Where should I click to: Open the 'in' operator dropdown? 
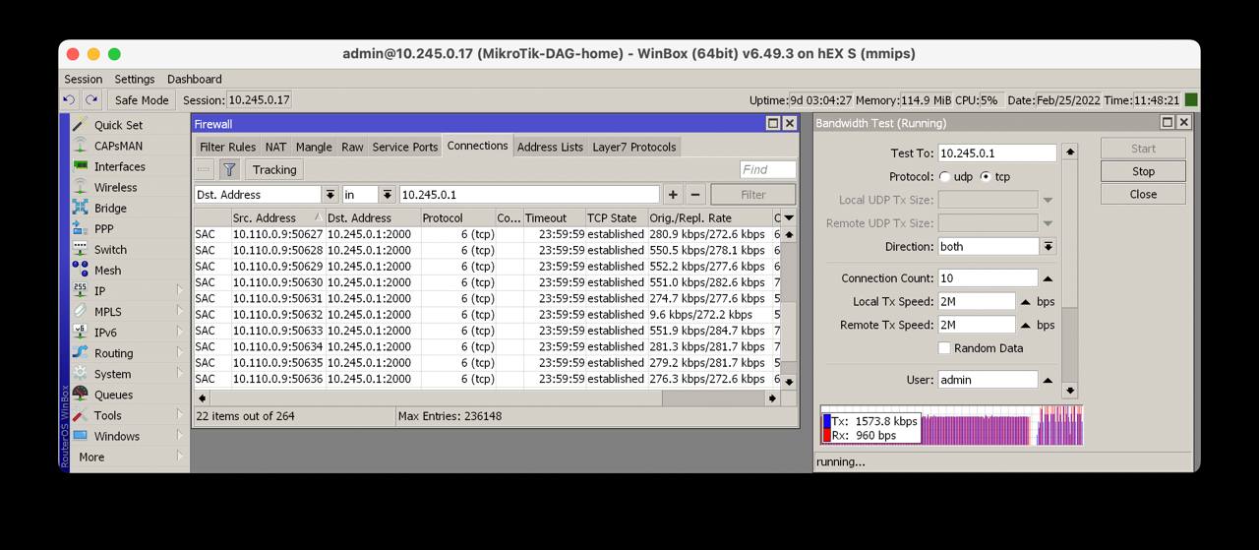click(x=388, y=195)
